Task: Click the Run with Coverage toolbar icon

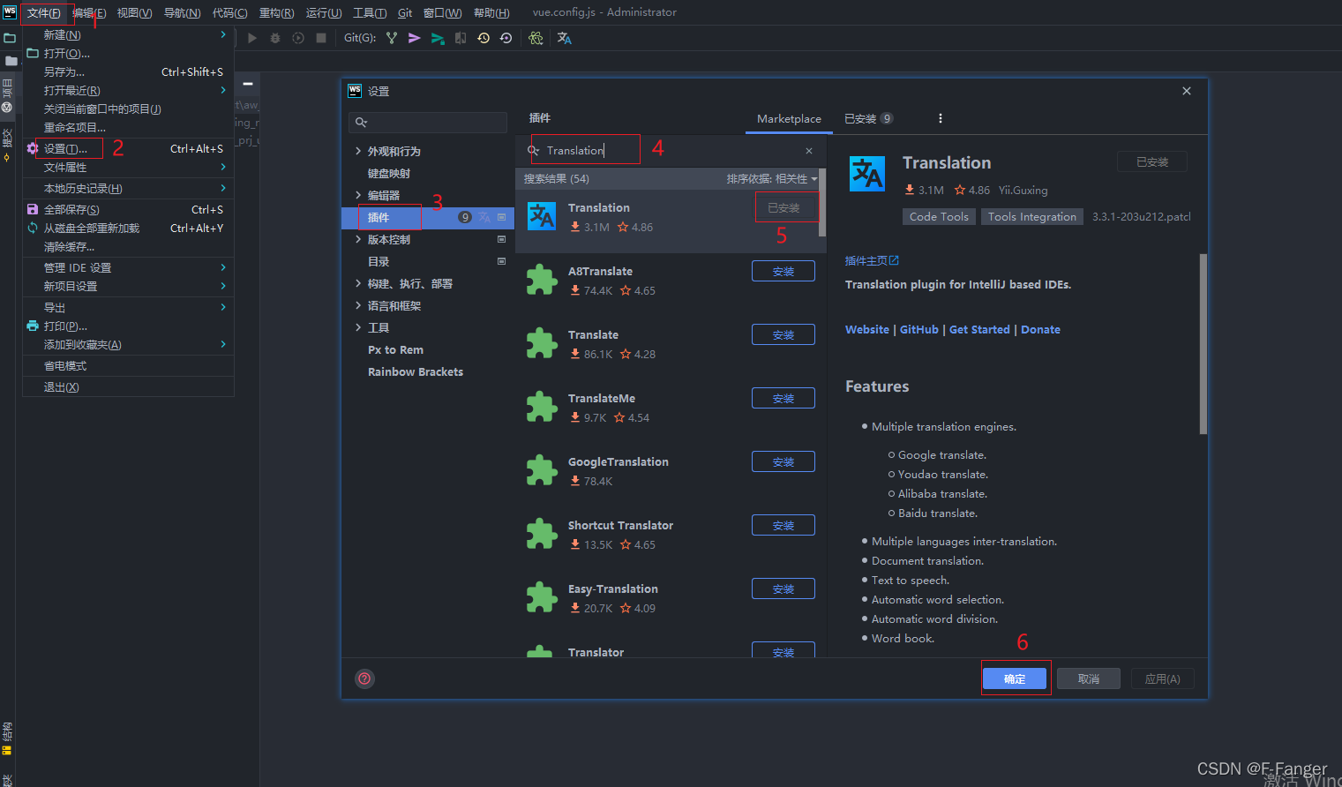Action: (x=298, y=38)
